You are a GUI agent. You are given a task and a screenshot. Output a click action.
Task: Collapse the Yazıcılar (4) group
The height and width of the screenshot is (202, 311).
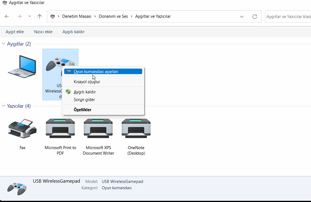[x=4, y=106]
